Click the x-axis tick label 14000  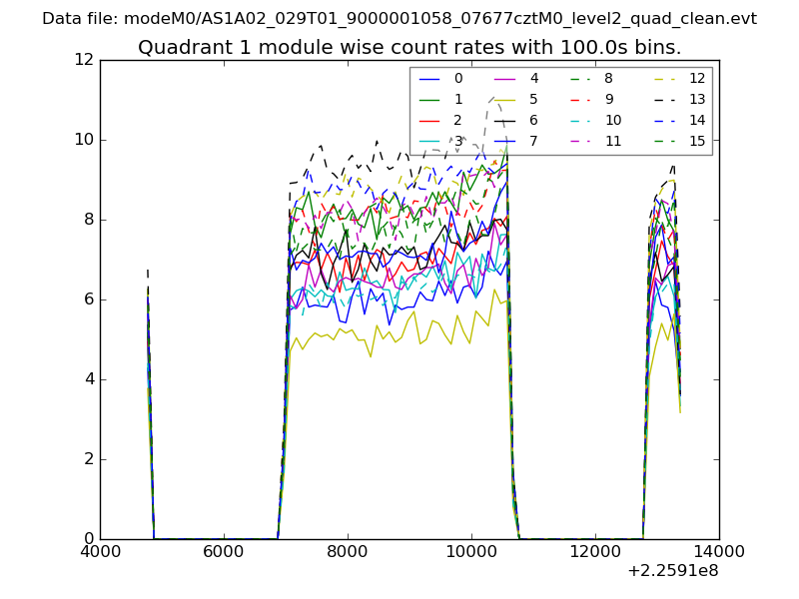pos(719,551)
